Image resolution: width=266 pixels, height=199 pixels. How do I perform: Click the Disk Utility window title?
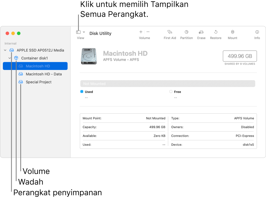(x=100, y=33)
